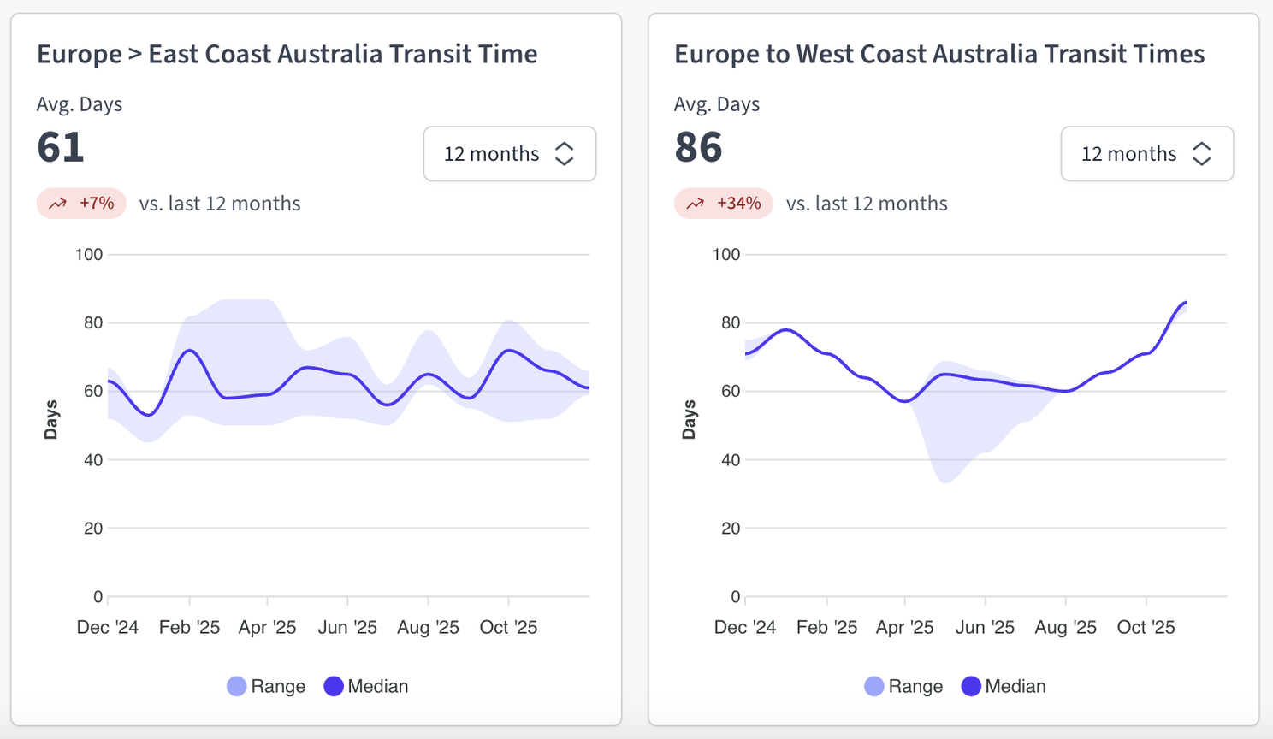Click the shaded Range band on West Coast chart
The height and width of the screenshot is (739, 1273).
pos(950,436)
